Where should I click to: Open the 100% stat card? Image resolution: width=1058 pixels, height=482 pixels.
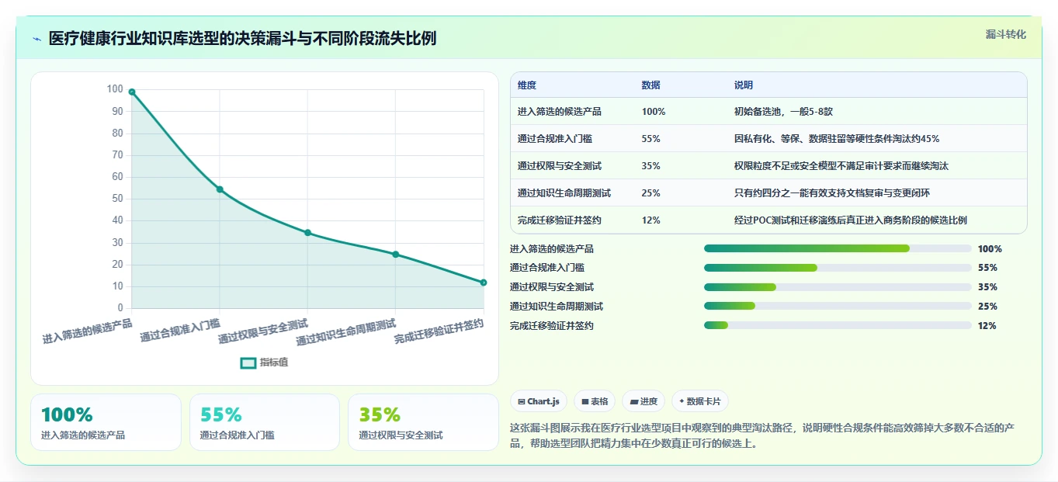(x=106, y=422)
